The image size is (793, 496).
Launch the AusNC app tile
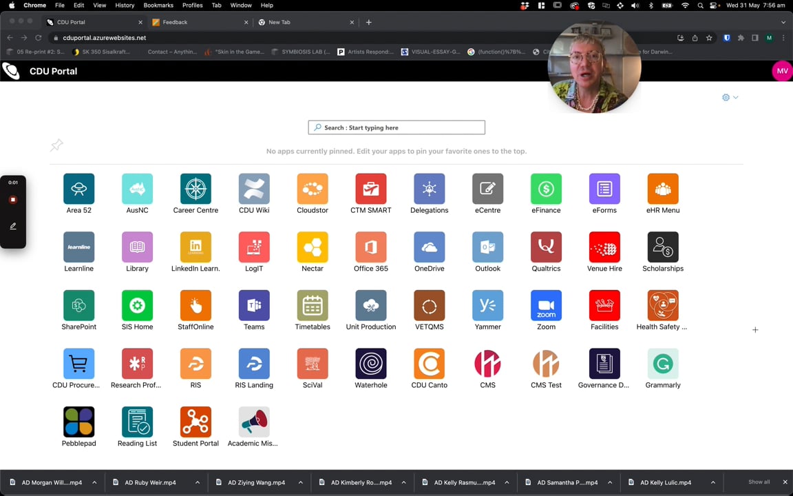click(137, 189)
